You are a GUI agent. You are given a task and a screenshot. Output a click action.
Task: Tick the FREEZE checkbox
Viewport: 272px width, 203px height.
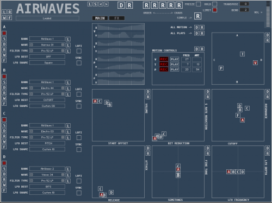tap(199, 4)
